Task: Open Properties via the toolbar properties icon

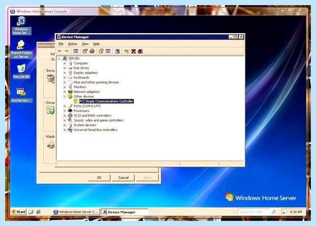Action: coord(85,51)
